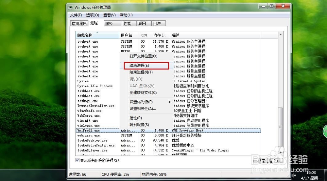This screenshot has height=181, width=327.
Task: Click the Task Manager title bar icon
Action: [71, 7]
